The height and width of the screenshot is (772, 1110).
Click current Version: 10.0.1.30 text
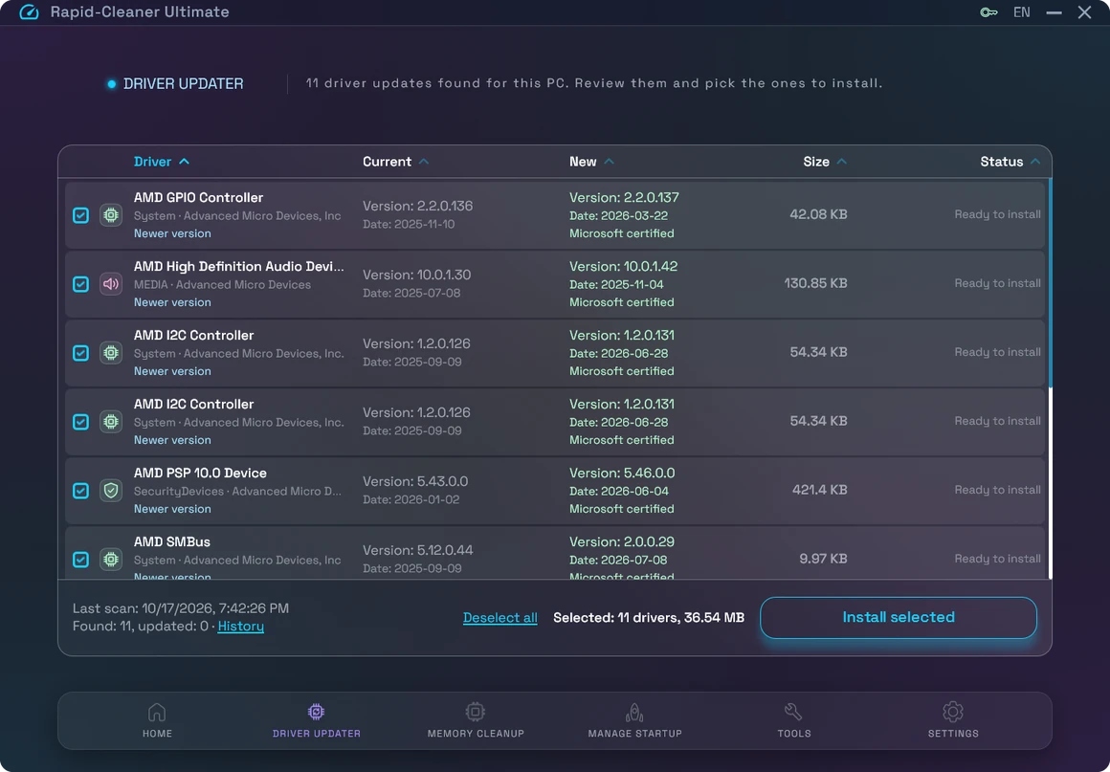tap(416, 275)
